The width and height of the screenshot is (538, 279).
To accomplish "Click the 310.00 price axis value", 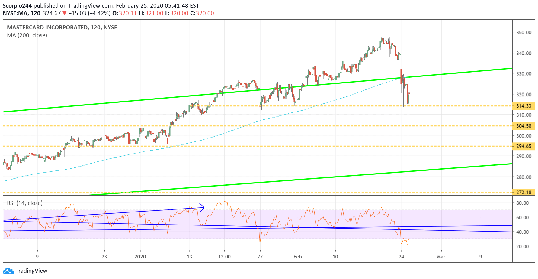I will pos(524,115).
